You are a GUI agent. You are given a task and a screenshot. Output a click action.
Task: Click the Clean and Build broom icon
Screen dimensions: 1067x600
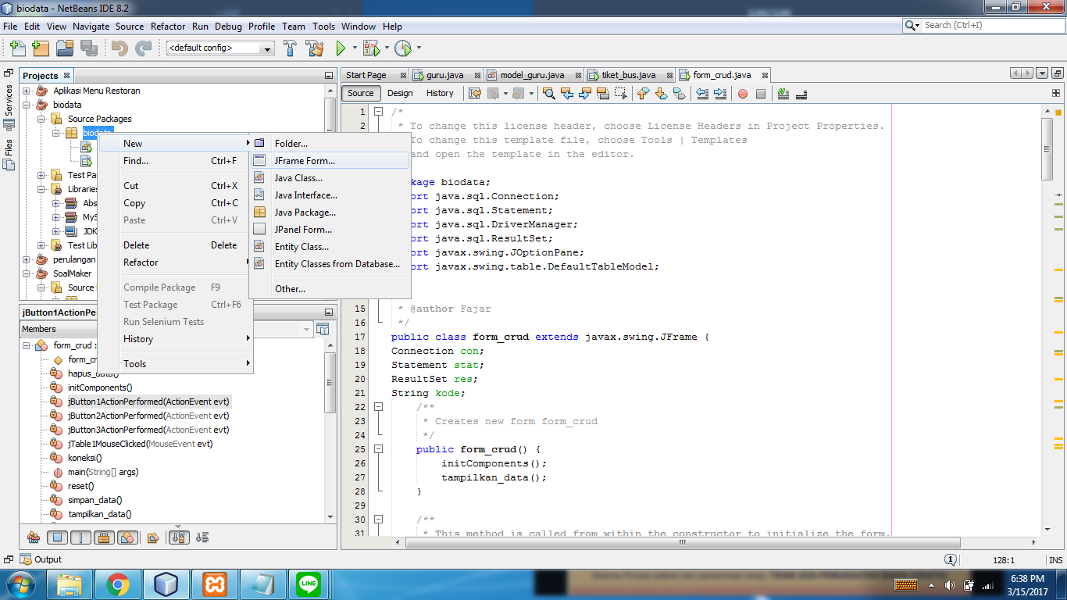(x=315, y=48)
